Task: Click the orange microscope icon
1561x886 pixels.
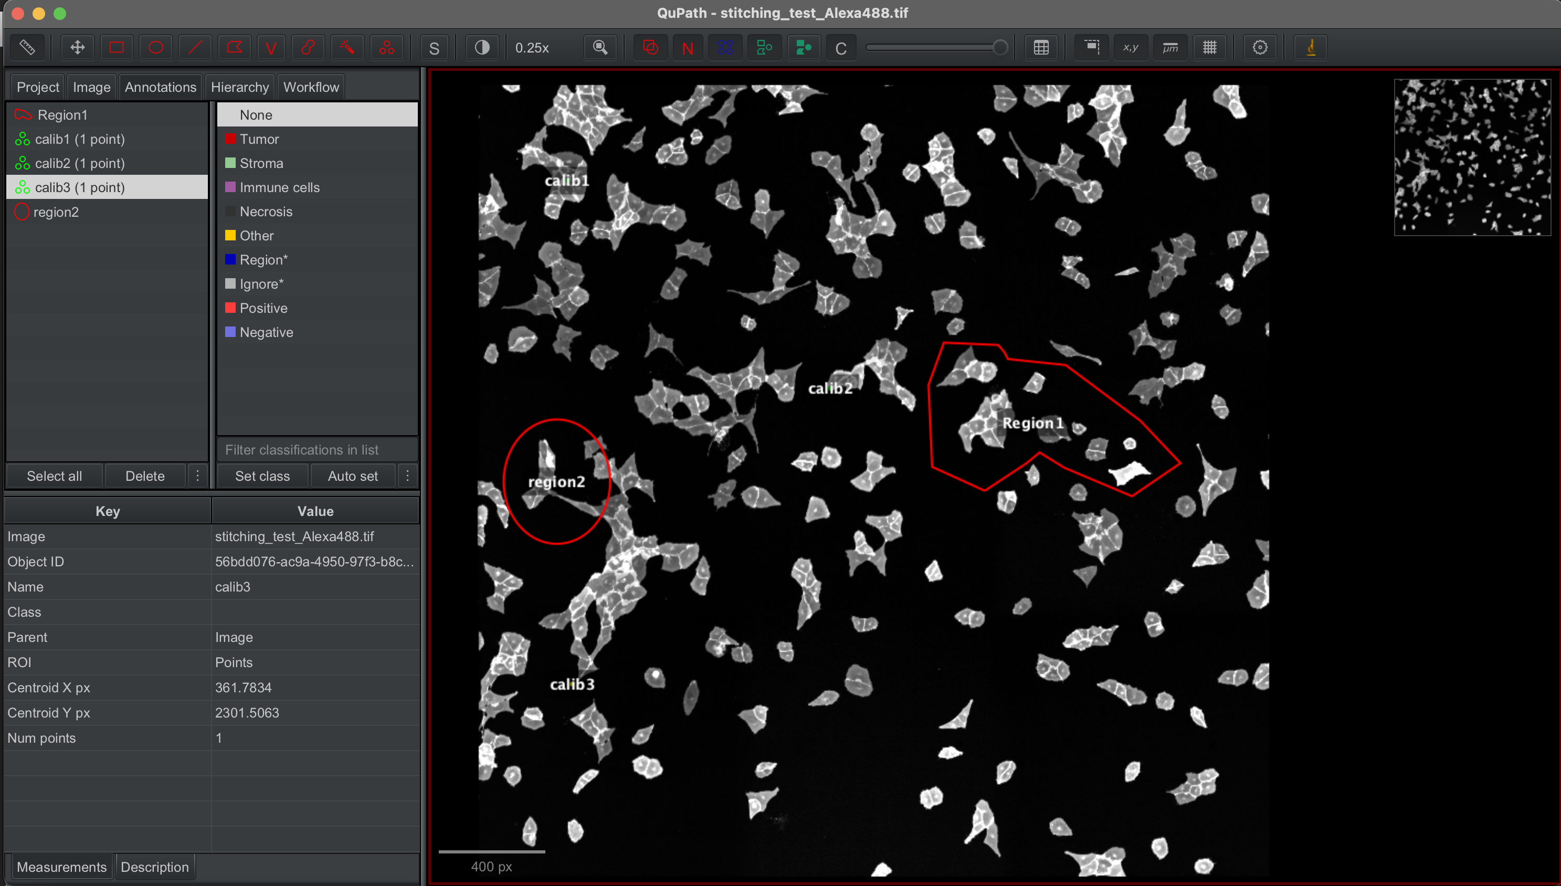Action: click(x=1311, y=47)
